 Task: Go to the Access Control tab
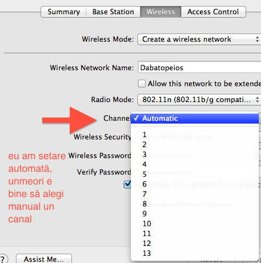point(213,12)
